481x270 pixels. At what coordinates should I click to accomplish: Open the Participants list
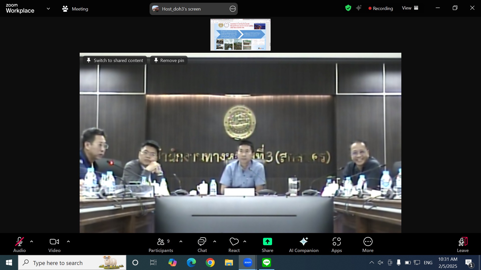161,244
